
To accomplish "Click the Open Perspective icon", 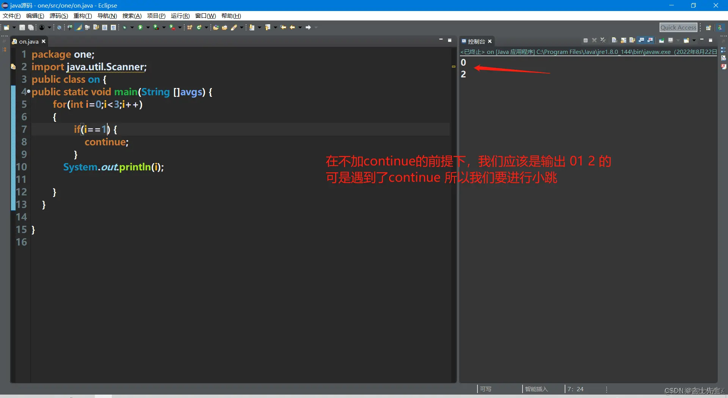I will click(708, 27).
